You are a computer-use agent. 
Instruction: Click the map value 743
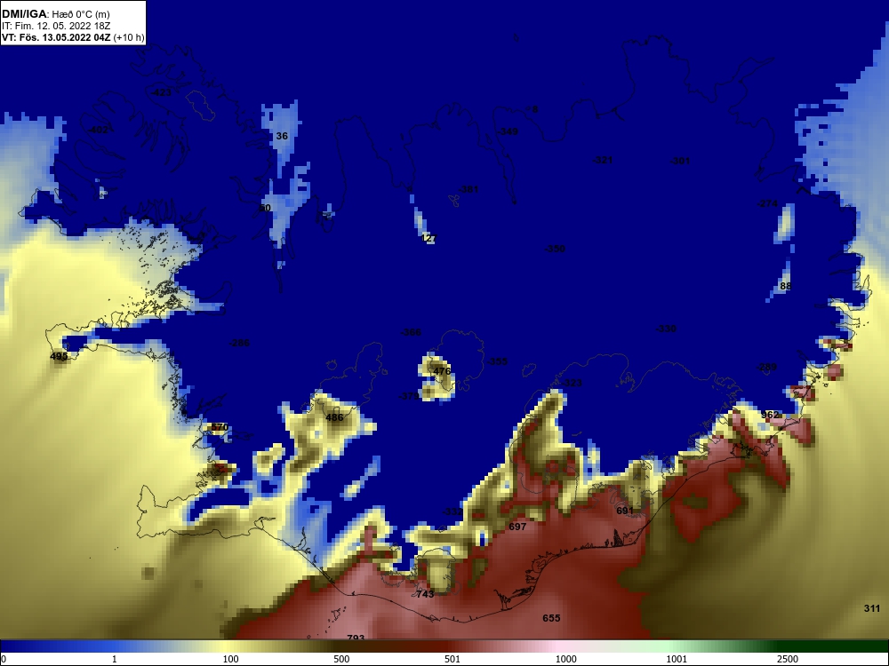[x=425, y=593]
